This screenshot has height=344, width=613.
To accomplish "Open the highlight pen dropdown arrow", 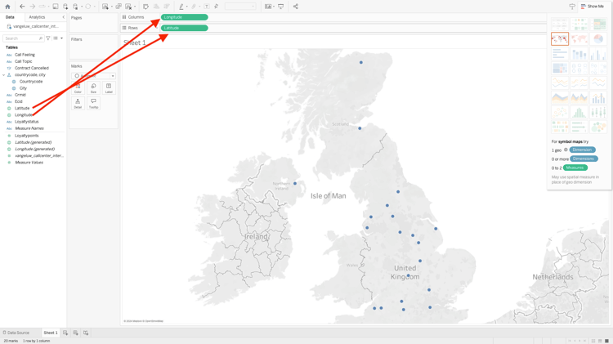I will pyautogui.click(x=187, y=7).
